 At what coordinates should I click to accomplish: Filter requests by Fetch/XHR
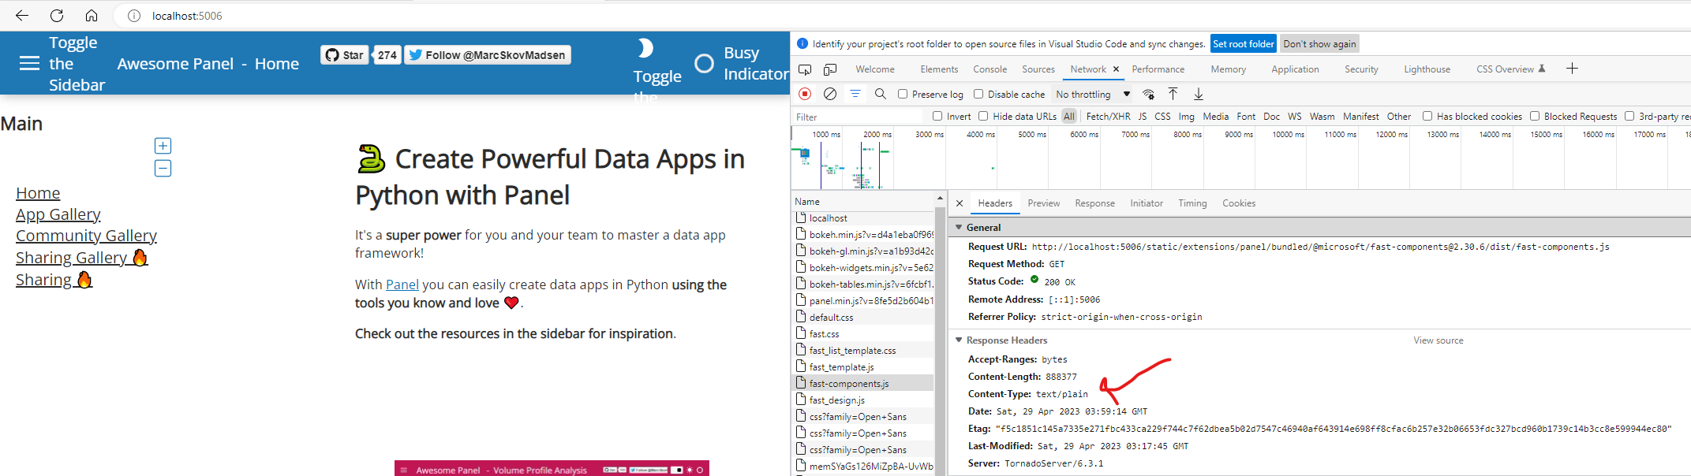click(1108, 116)
